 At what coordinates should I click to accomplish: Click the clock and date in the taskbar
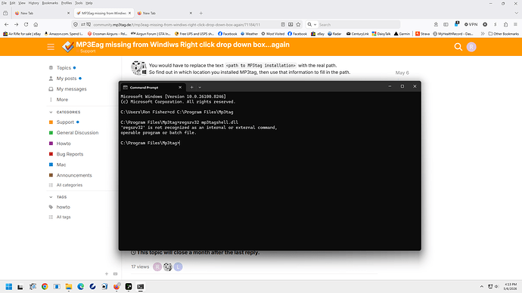point(511,286)
